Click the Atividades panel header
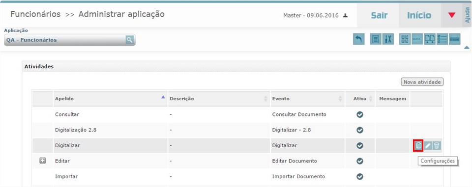This screenshot has height=187, width=472. pyautogui.click(x=236, y=66)
